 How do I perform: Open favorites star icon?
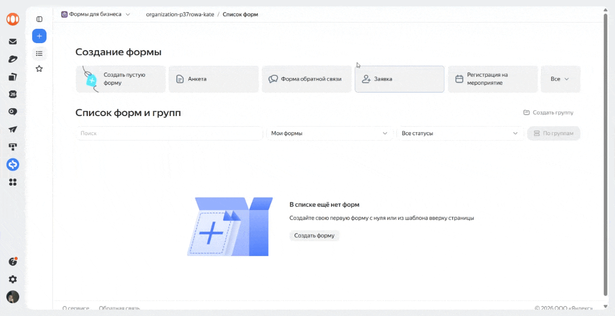pyautogui.click(x=39, y=69)
